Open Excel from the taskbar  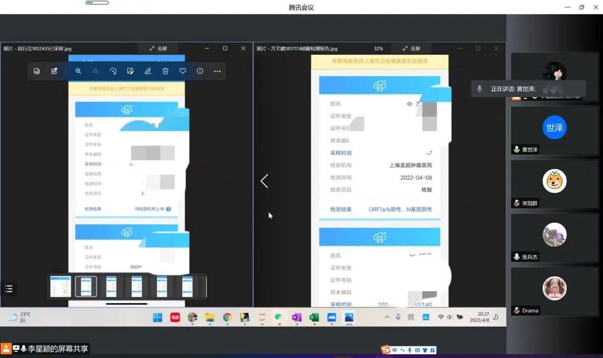pos(314,317)
